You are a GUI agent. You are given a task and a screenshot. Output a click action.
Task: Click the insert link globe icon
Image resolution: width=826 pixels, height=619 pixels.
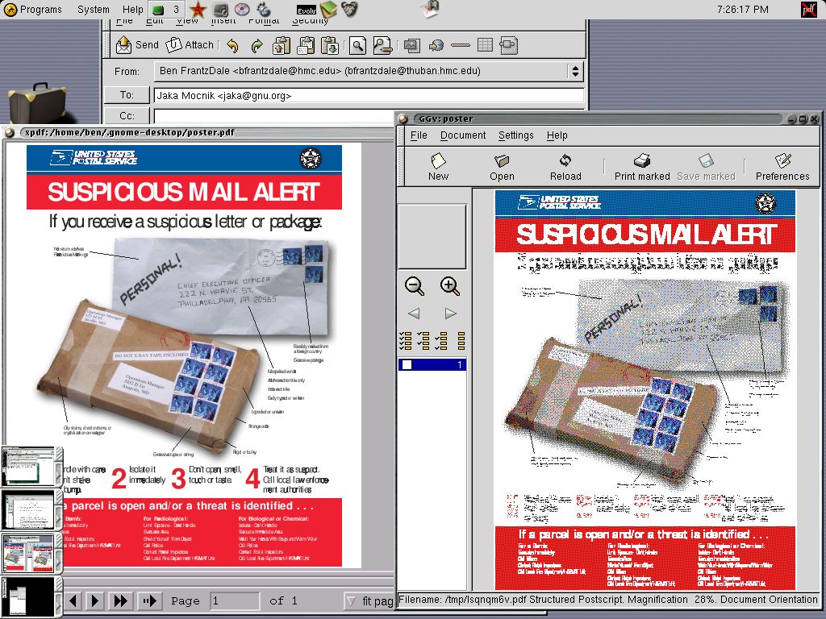(436, 46)
